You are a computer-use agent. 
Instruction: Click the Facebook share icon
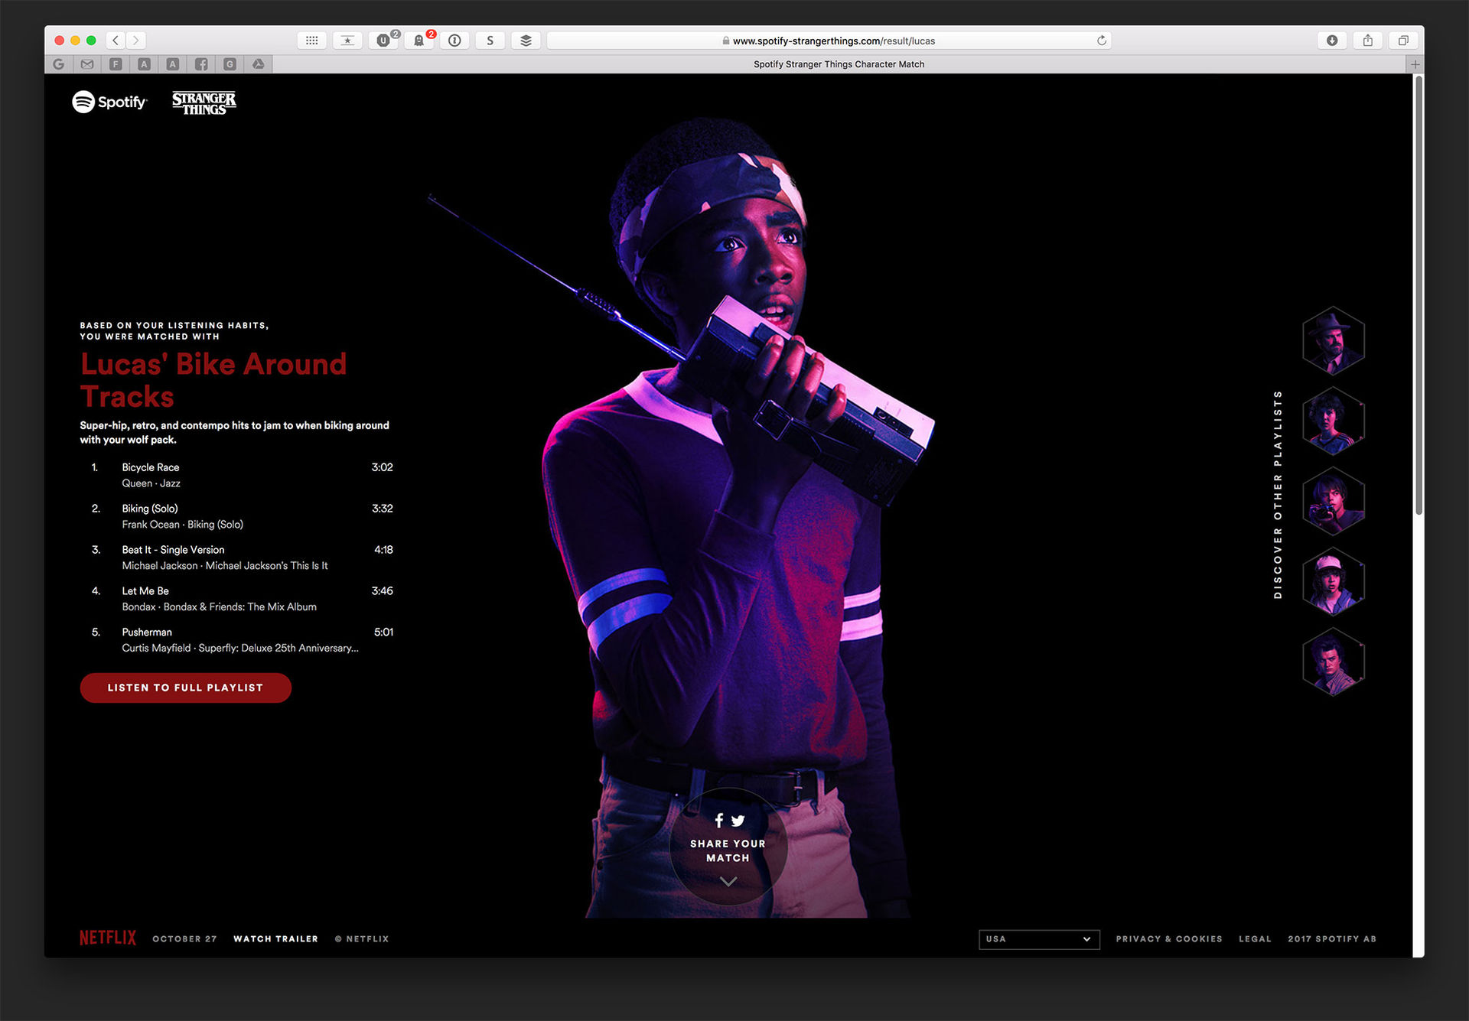(x=718, y=821)
